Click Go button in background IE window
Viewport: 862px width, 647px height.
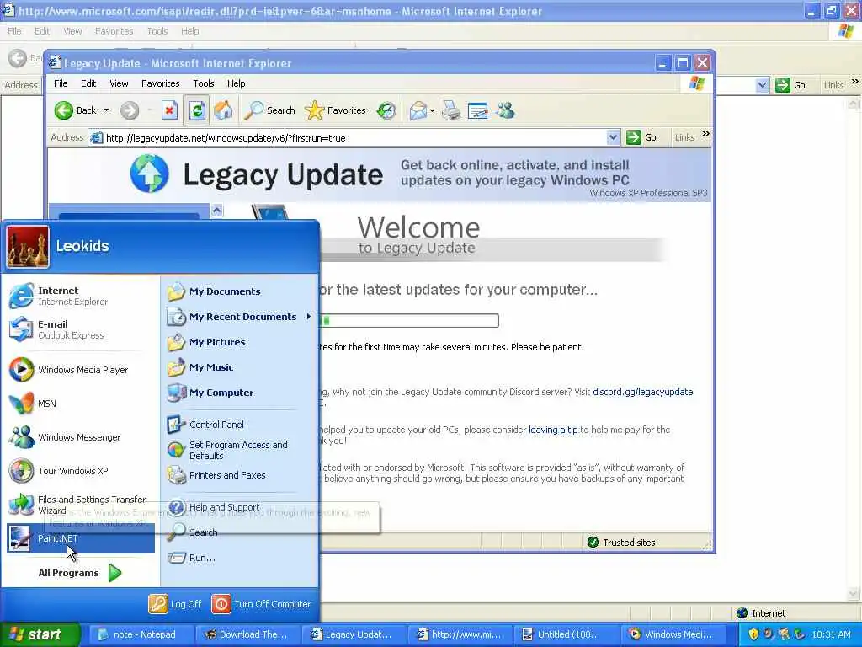(x=790, y=85)
